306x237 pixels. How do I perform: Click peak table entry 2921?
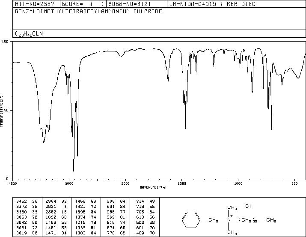(51, 207)
